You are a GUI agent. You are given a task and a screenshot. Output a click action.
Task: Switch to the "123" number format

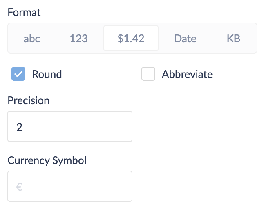click(78, 39)
